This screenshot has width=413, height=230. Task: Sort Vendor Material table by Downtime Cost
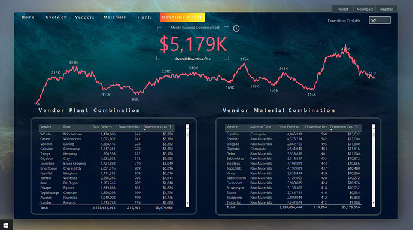click(x=345, y=127)
